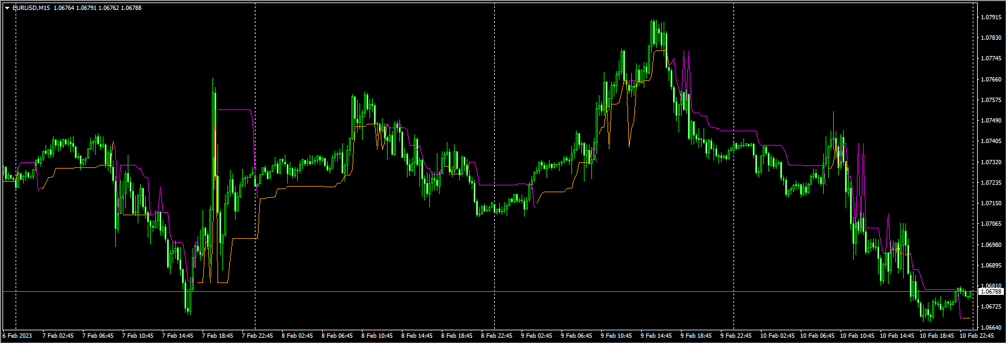Image resolution: width=1007 pixels, height=344 pixels.
Task: Click time axis label 8 Feb 10:45
Action: [x=377, y=336]
